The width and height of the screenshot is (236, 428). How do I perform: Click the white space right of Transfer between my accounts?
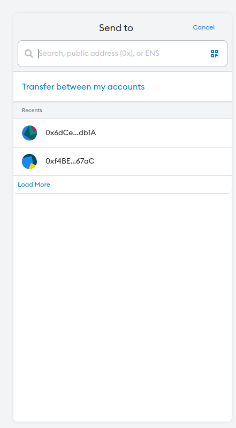pos(188,87)
